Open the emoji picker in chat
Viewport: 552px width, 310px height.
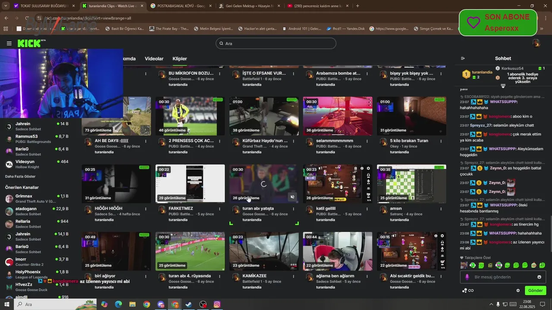click(539, 277)
